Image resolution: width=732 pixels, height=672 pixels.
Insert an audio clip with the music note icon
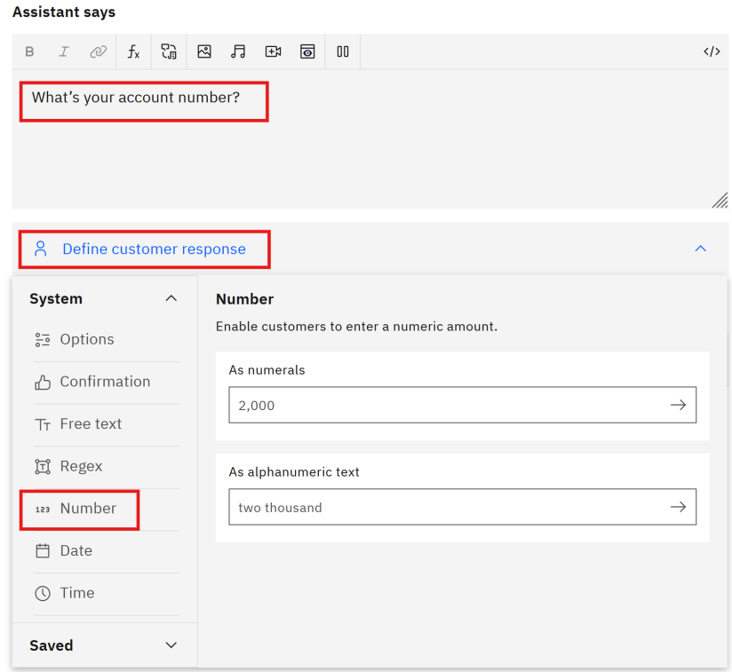[238, 51]
